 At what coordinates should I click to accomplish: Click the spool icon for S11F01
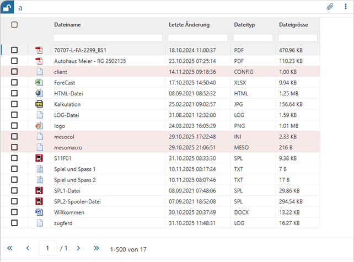click(x=39, y=158)
